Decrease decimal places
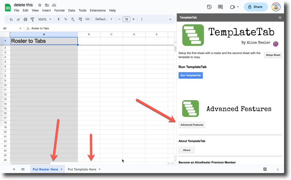 73,19
